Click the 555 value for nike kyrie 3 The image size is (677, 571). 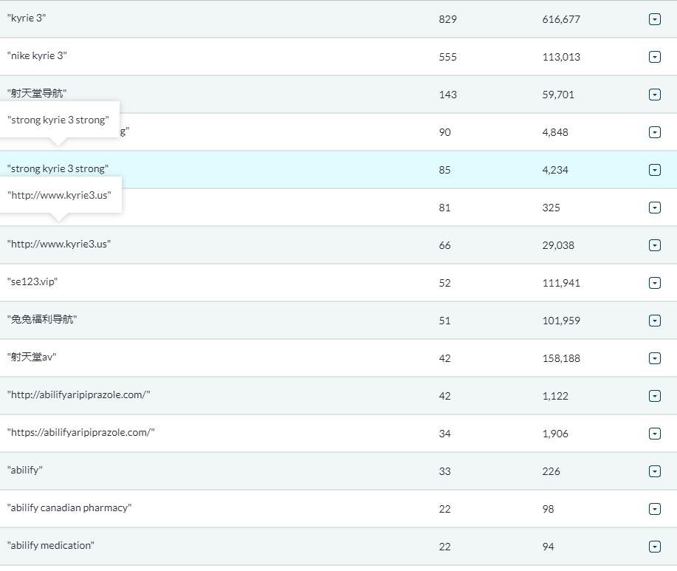click(x=447, y=57)
